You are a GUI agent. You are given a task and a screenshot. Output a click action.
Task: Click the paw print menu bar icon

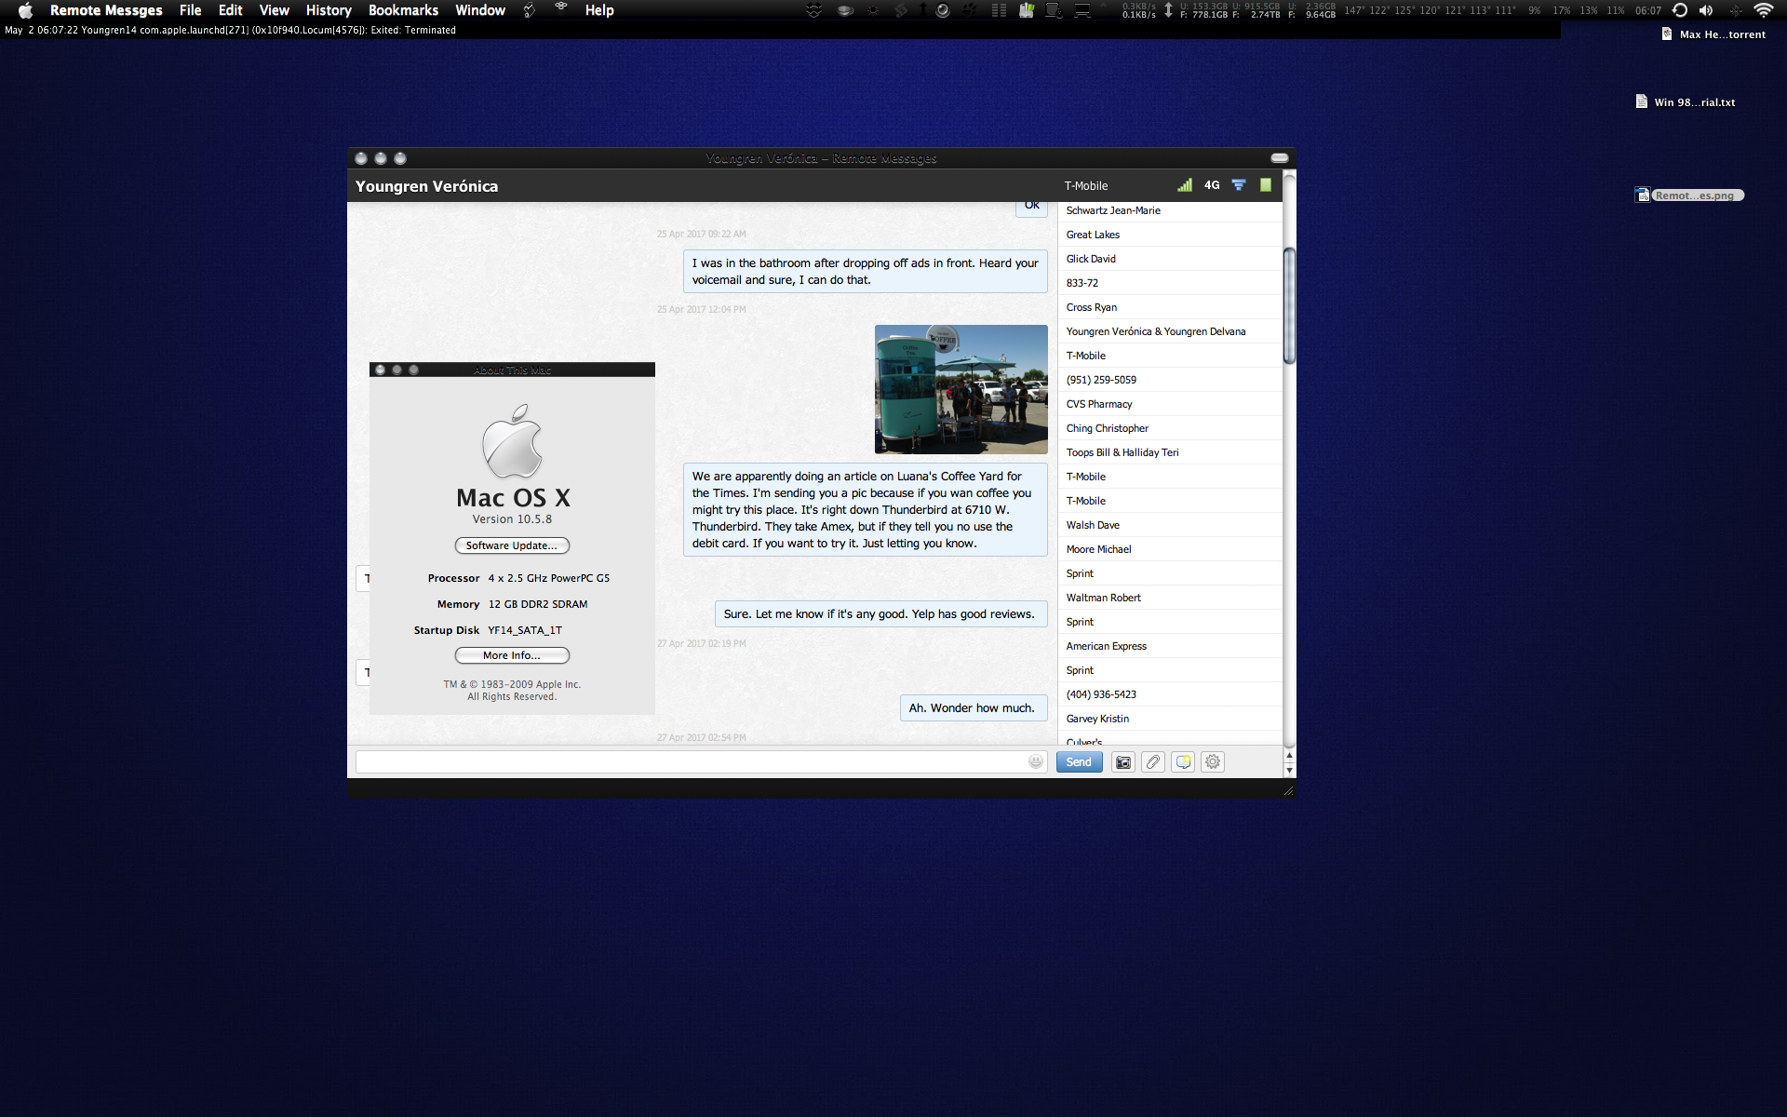click(970, 10)
